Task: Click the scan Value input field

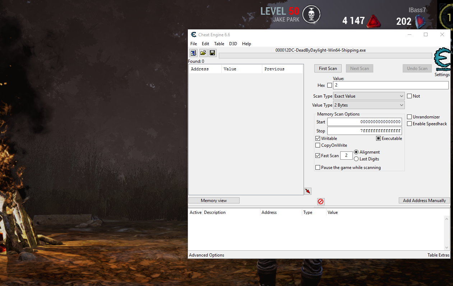Action: tap(391, 85)
